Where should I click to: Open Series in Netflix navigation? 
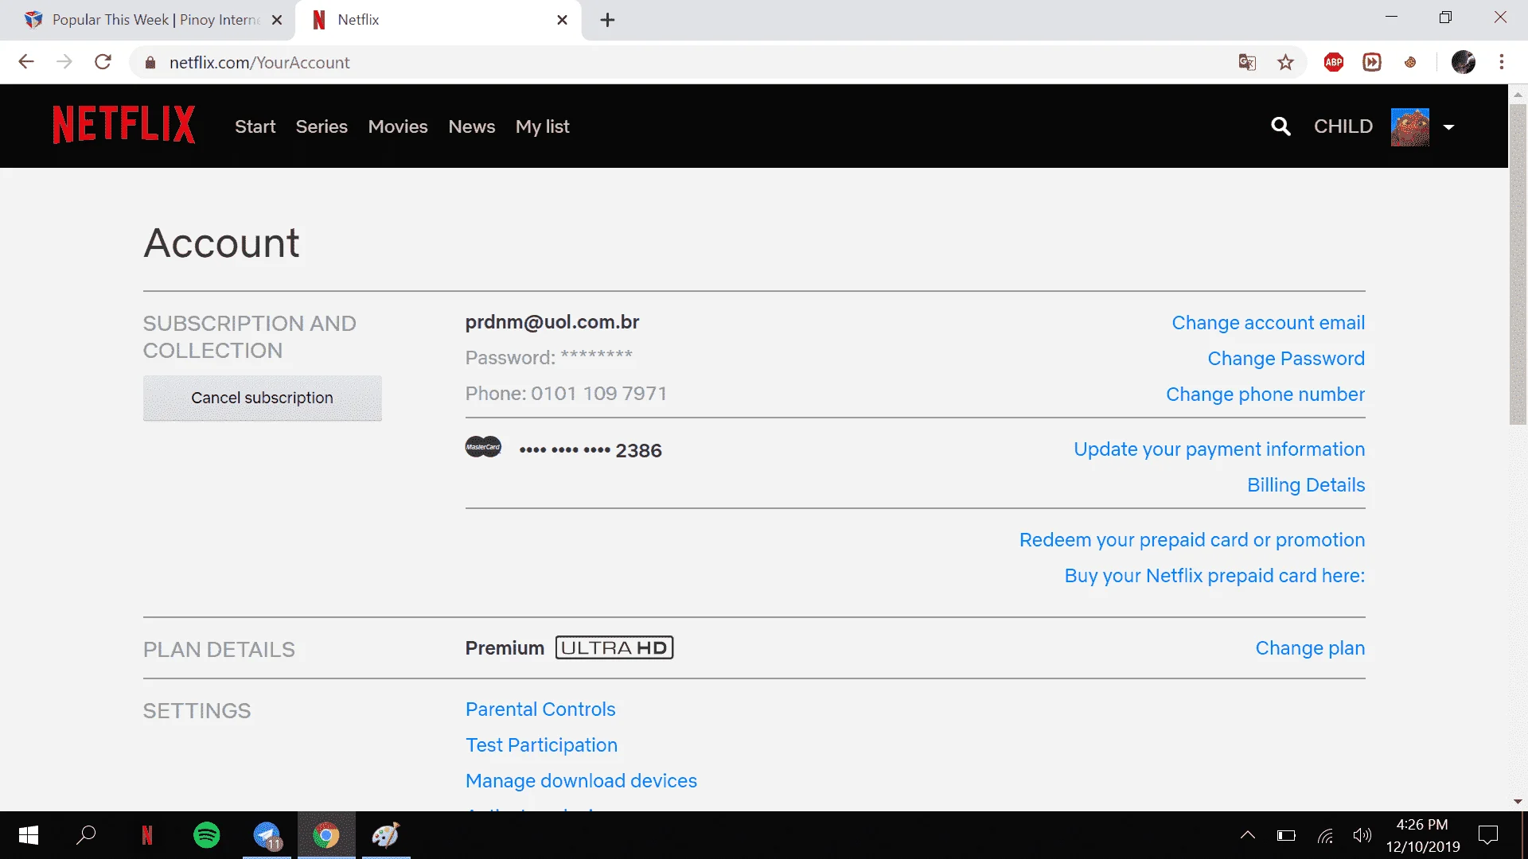322,126
